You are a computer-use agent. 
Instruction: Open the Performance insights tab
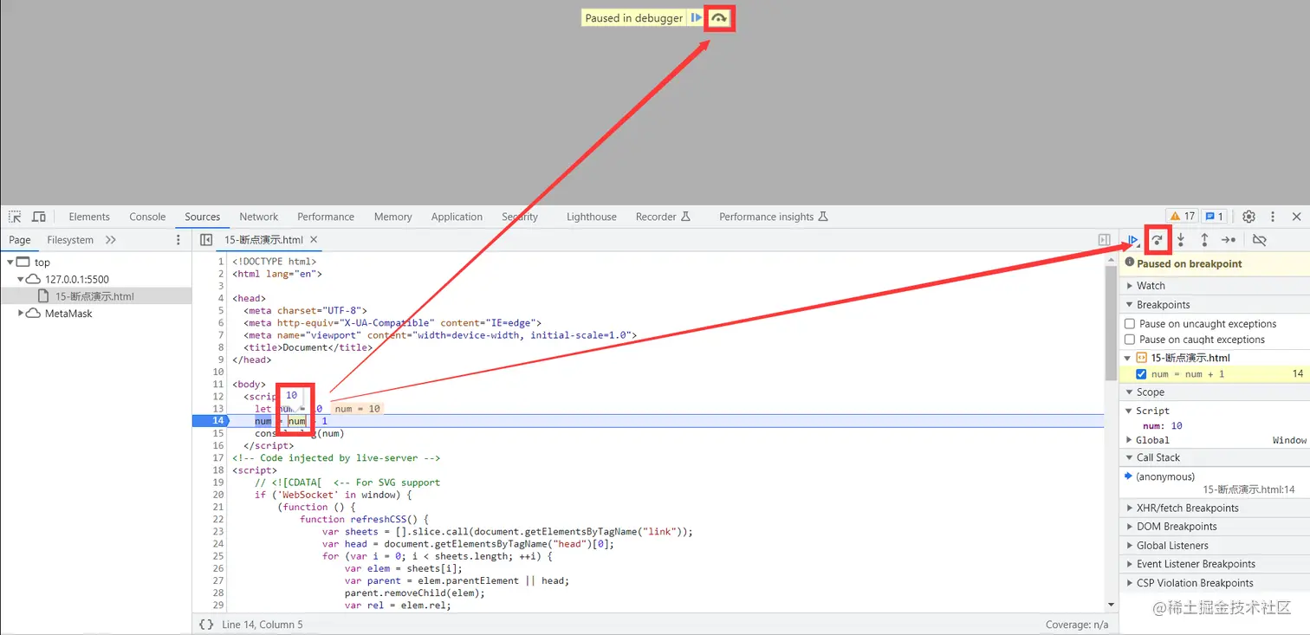click(x=773, y=217)
